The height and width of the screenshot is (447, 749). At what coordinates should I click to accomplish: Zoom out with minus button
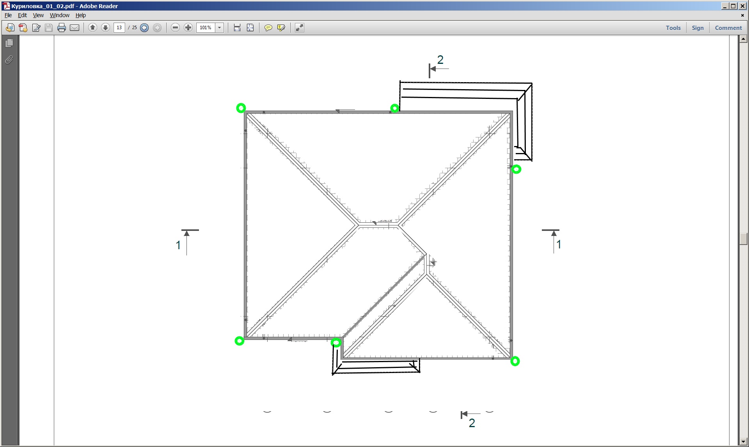click(176, 28)
